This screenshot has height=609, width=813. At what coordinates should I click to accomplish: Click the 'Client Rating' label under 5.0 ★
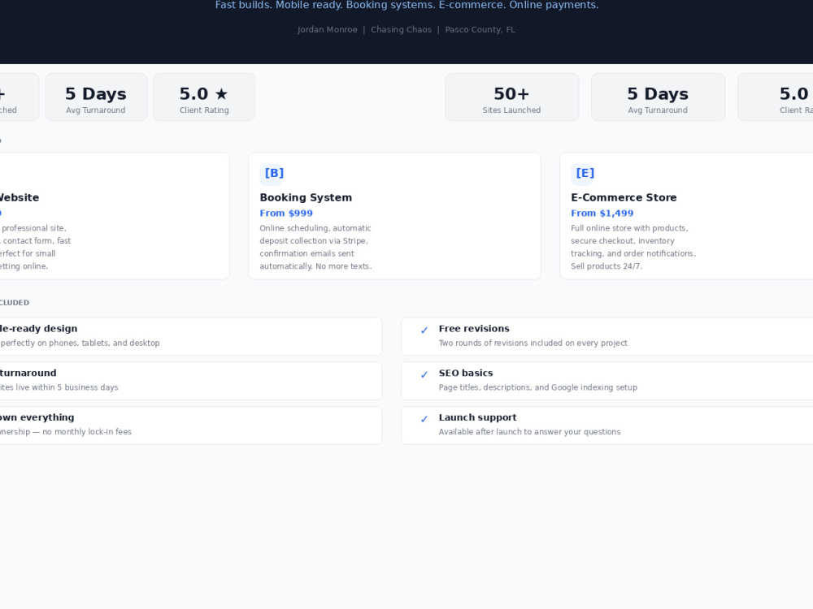204,110
